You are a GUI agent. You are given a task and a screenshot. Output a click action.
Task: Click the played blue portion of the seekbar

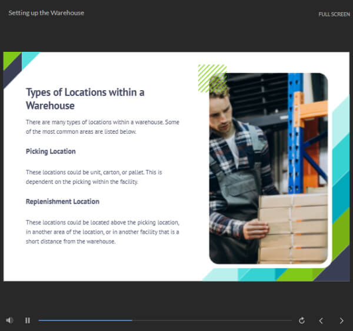[x=85, y=320]
